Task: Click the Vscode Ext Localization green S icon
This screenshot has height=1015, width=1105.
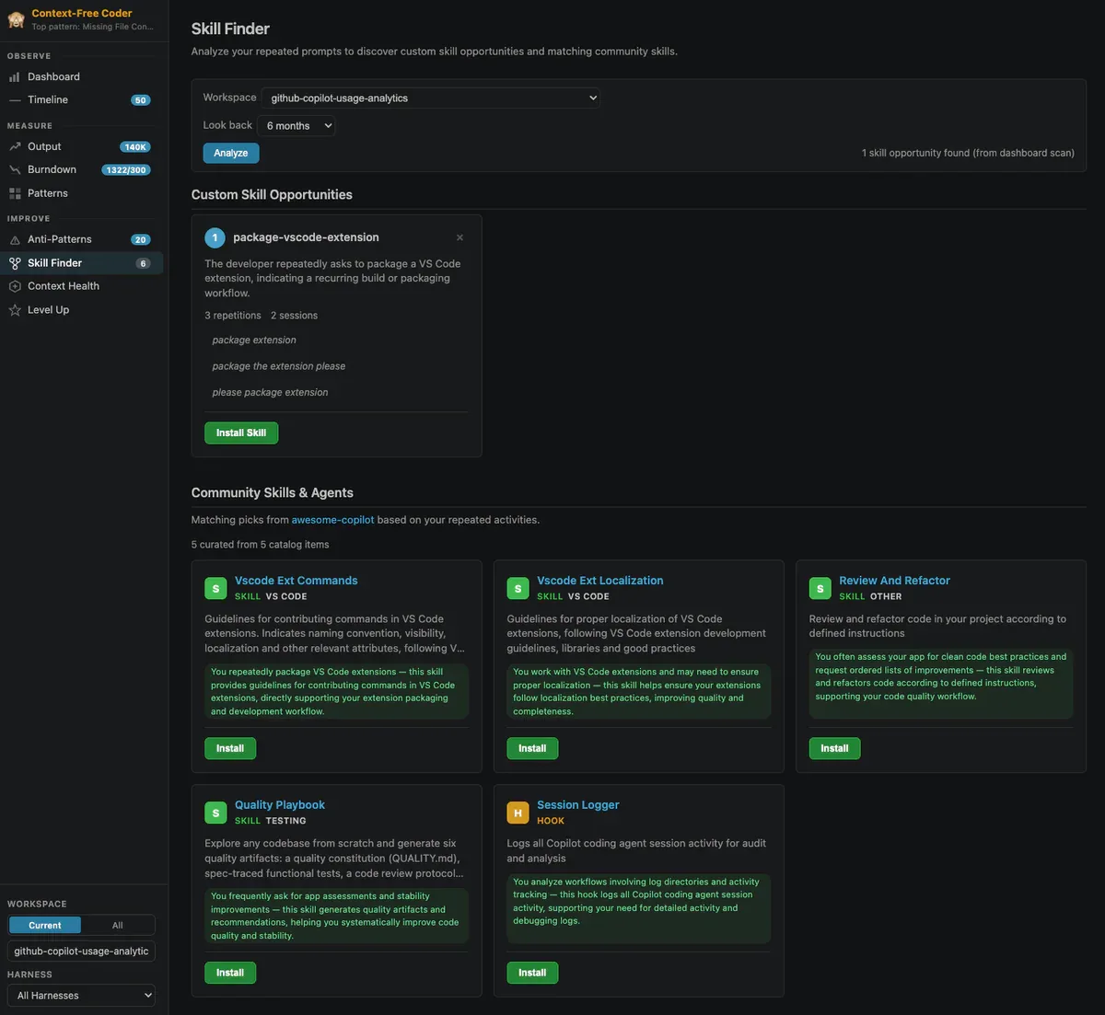Action: point(518,588)
